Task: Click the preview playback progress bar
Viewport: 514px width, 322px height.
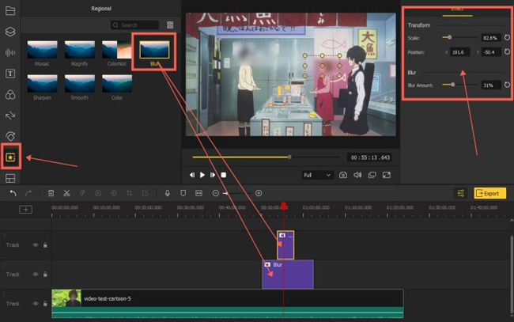Action: tap(266, 157)
